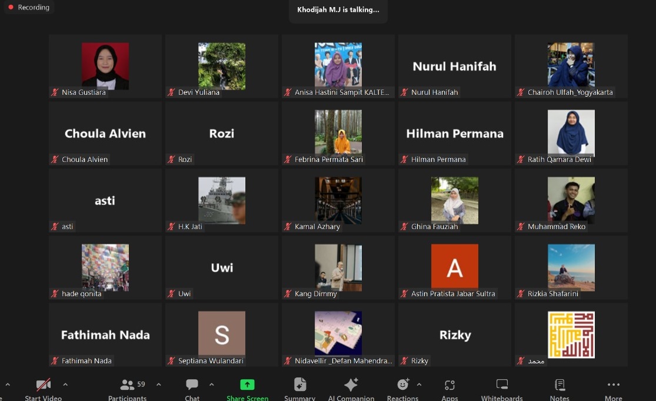Expand the caret next to Participants
This screenshot has height=401, width=656.
159,385
